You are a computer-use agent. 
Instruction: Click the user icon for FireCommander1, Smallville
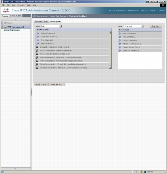tap(37, 57)
